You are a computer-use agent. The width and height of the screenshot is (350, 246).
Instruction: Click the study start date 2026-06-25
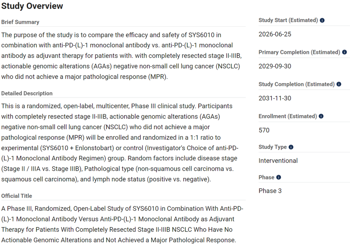(x=275, y=34)
